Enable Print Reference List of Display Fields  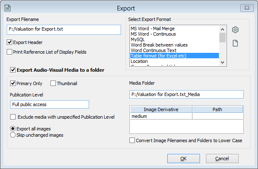[x=9, y=52]
